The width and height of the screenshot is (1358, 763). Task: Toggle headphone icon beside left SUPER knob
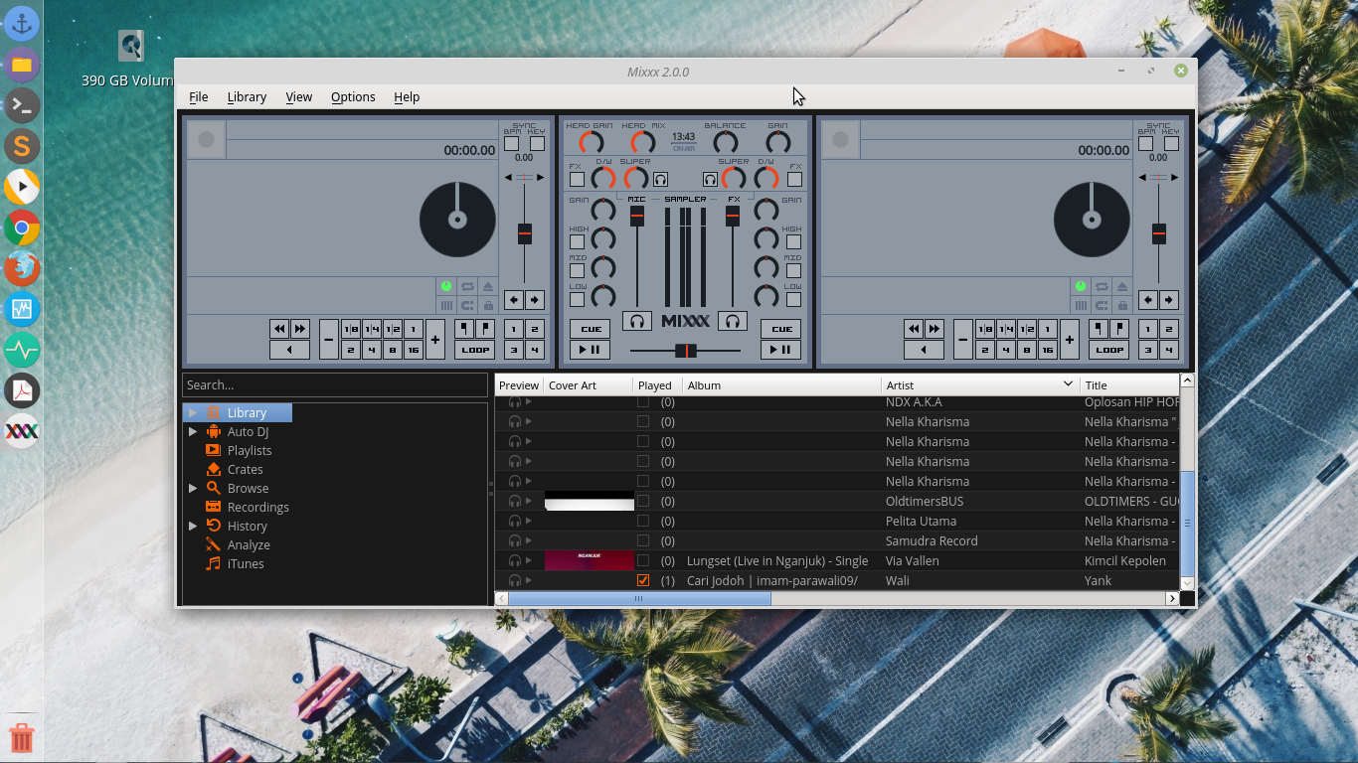point(660,180)
